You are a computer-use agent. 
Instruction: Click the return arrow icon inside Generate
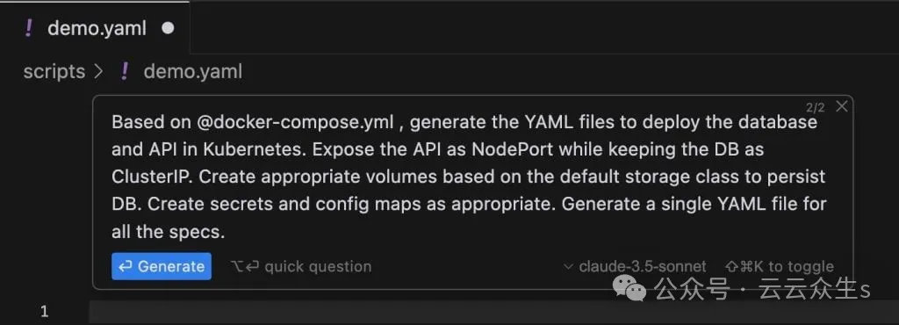[x=126, y=266]
